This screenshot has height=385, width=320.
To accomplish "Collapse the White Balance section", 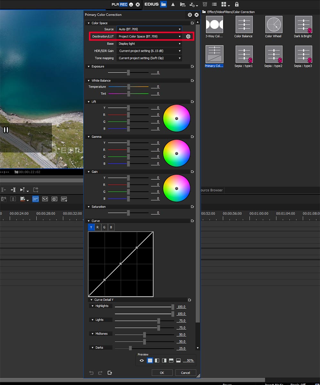I will [89, 81].
